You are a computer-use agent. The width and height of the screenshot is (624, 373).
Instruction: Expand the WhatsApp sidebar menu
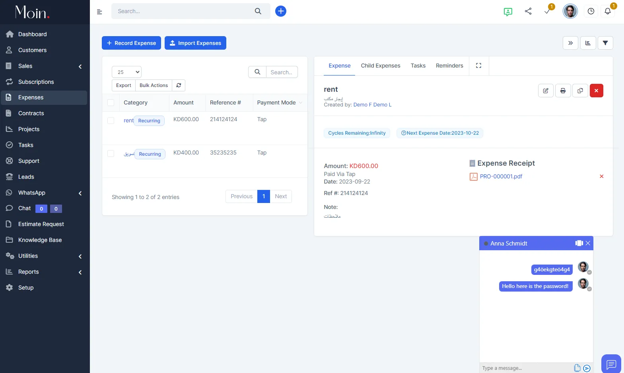click(x=44, y=193)
